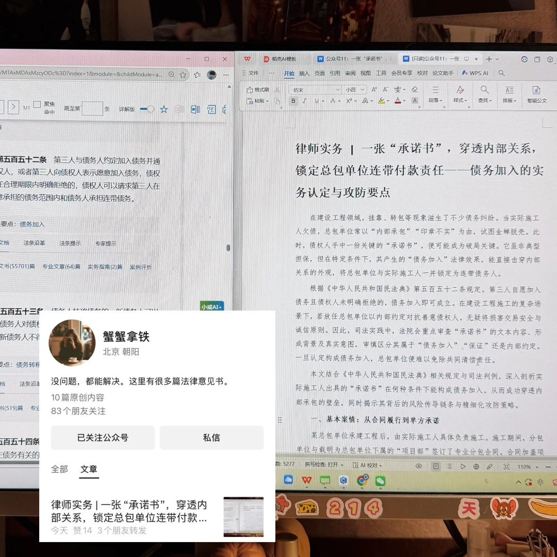Pick the red font color swatch
The width and height of the screenshot is (557, 557).
click(398, 101)
